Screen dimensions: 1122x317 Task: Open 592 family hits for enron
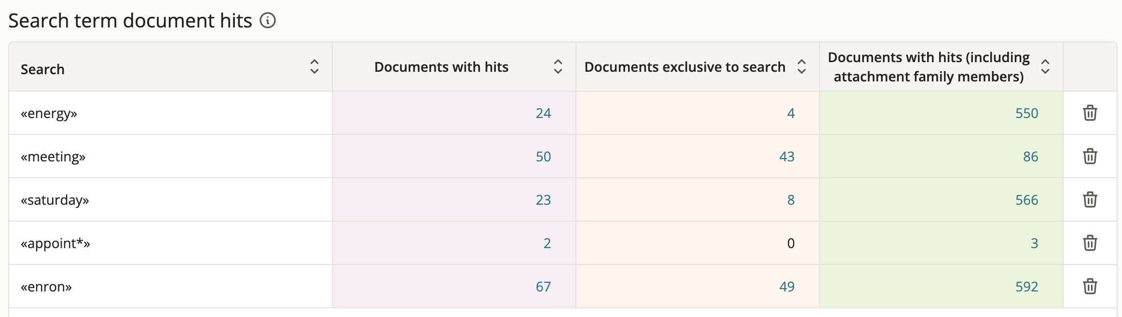[1026, 287]
